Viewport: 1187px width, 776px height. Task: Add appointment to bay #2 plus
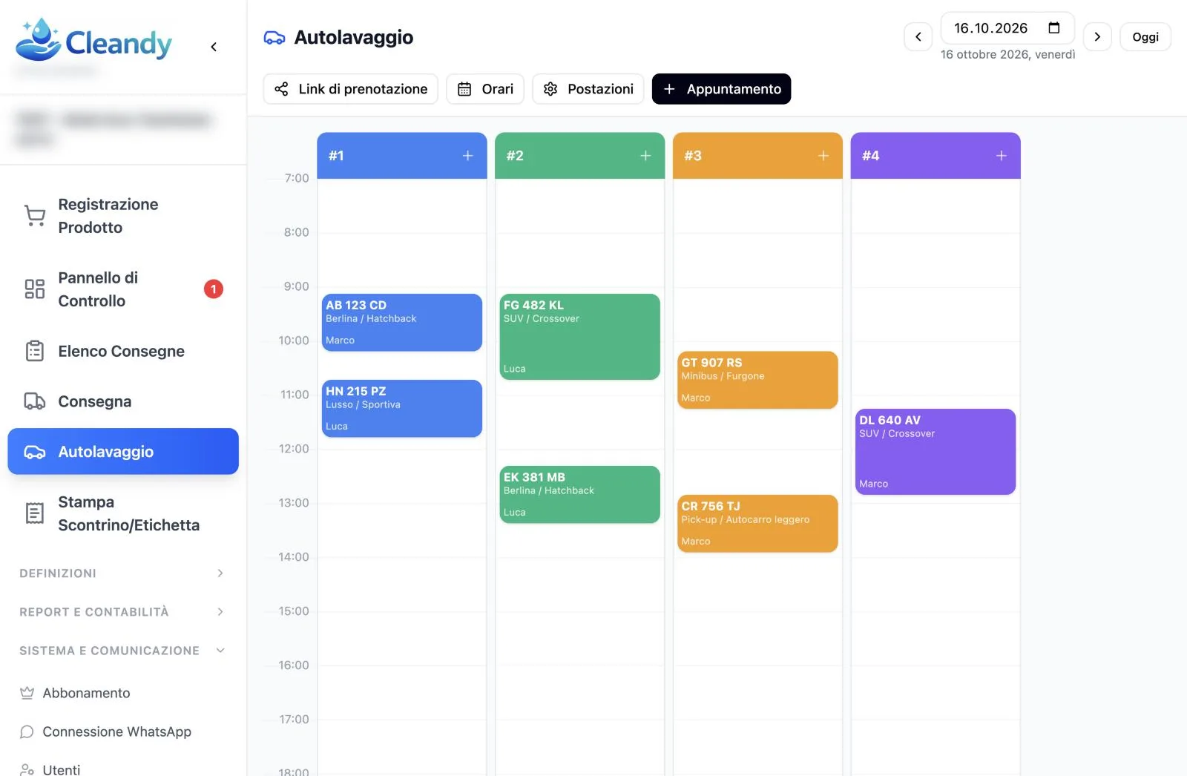[645, 155]
